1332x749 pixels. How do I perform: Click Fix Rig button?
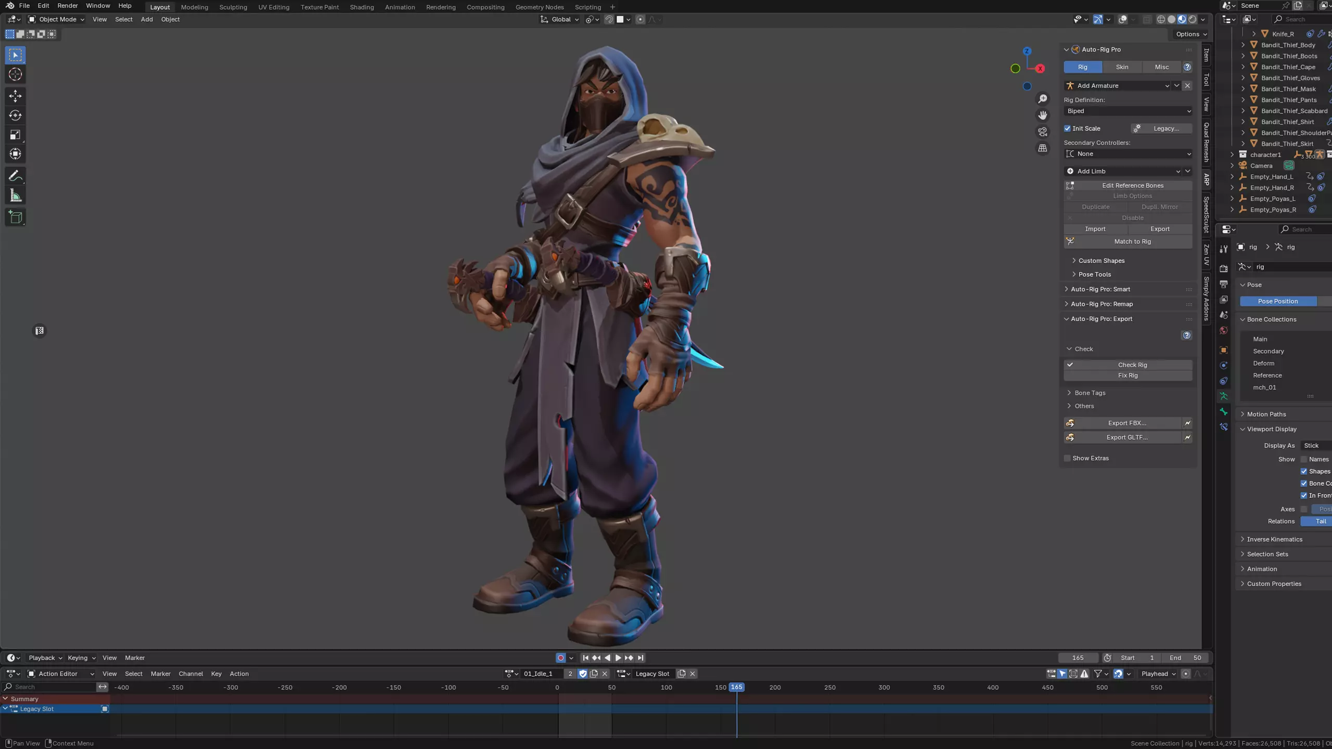[1128, 376]
